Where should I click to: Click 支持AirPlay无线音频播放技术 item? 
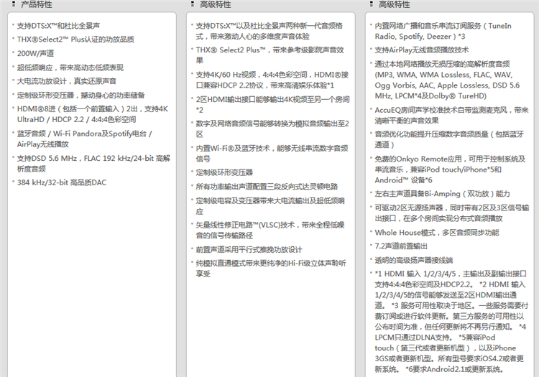422,50
